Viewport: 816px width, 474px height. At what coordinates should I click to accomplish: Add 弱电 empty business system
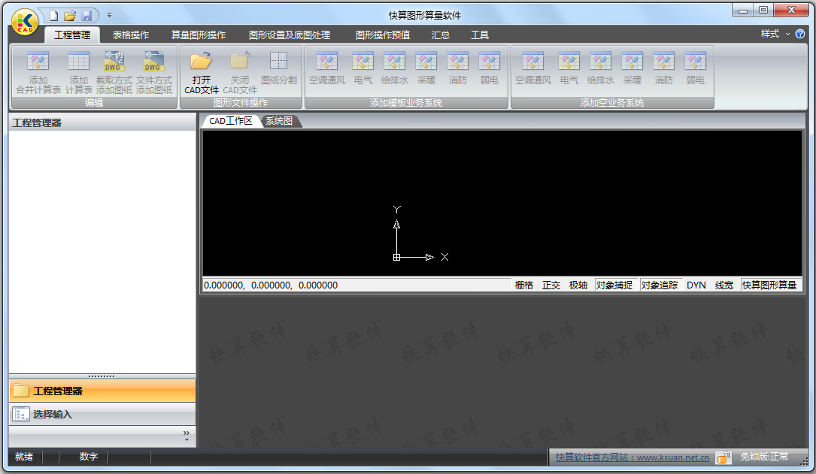click(695, 68)
